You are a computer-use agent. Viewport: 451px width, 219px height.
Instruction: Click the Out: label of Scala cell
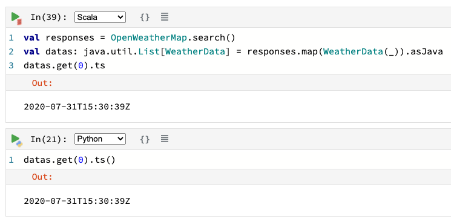point(42,83)
